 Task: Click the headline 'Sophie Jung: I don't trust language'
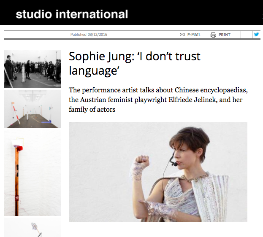pyautogui.click(x=135, y=63)
